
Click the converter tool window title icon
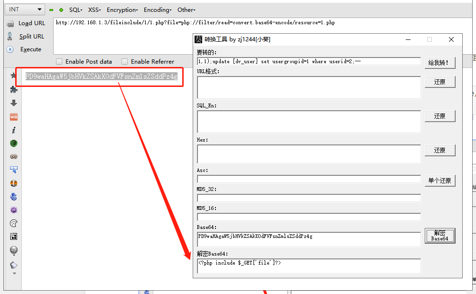[198, 39]
